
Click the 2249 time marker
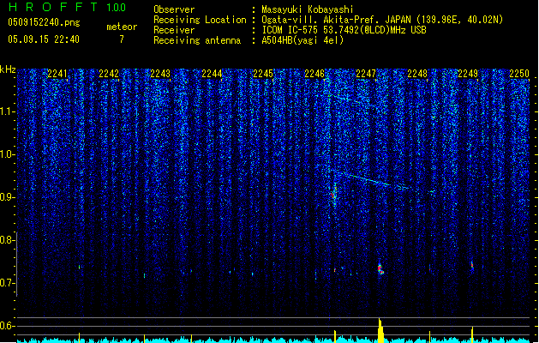468,74
